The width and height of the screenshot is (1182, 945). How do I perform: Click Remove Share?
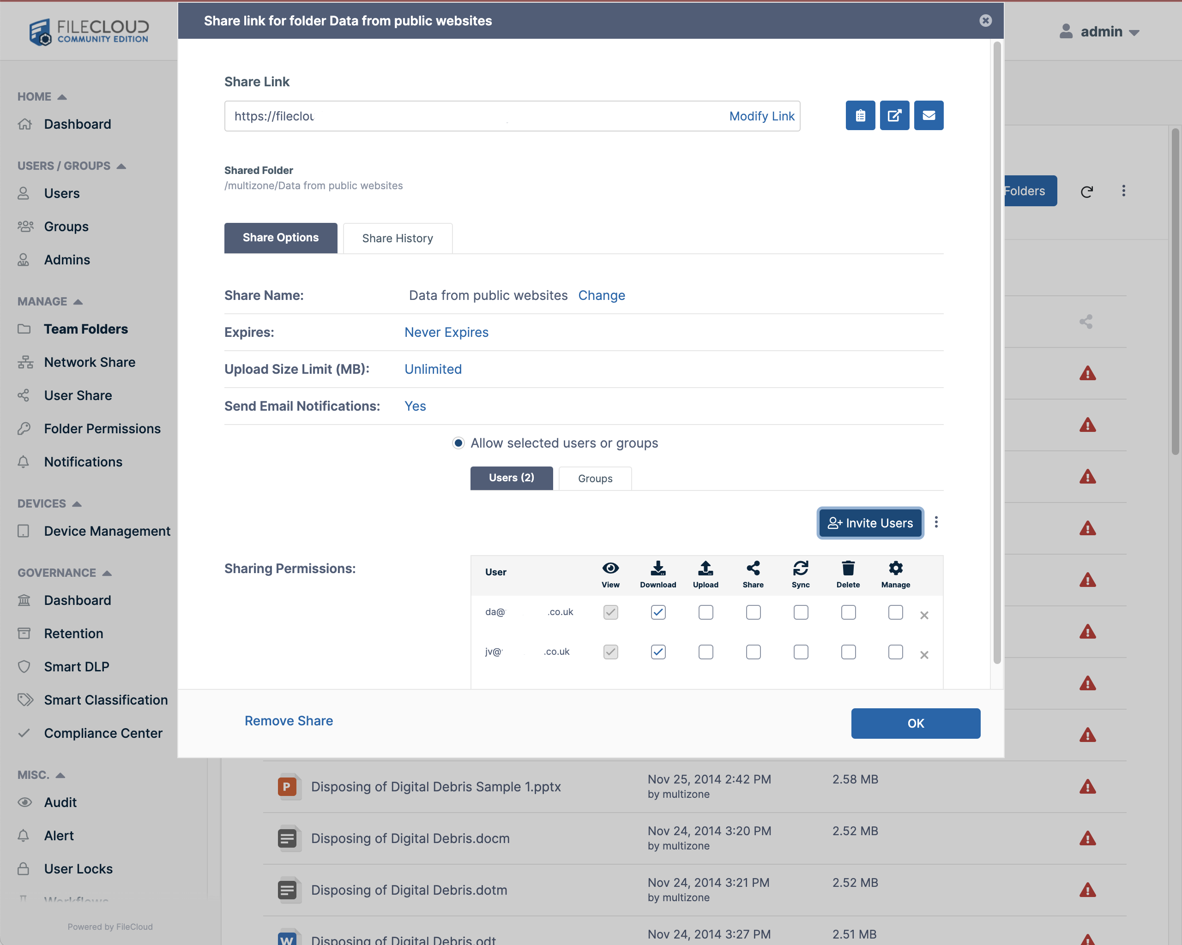coord(289,720)
